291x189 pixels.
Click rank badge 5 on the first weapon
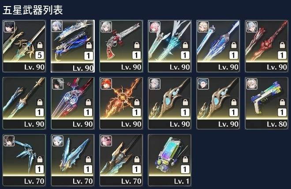(x=40, y=55)
